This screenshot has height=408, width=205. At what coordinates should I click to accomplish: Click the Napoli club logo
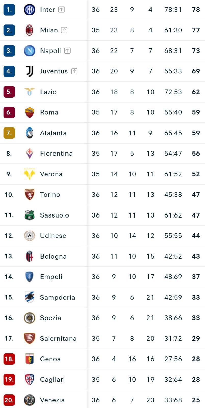pos(29,51)
